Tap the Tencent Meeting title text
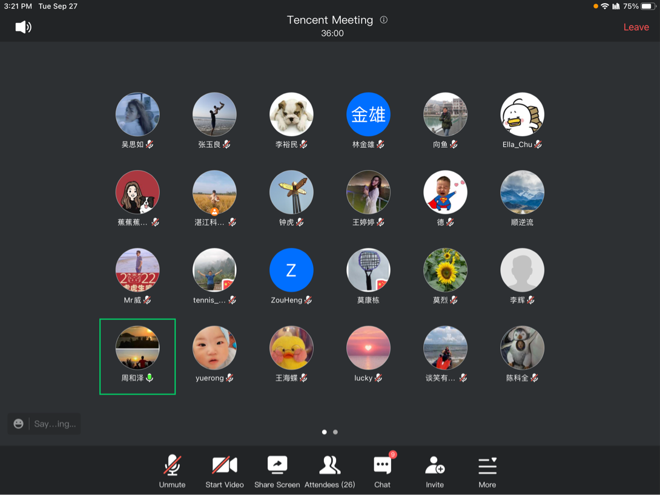 pos(330,20)
